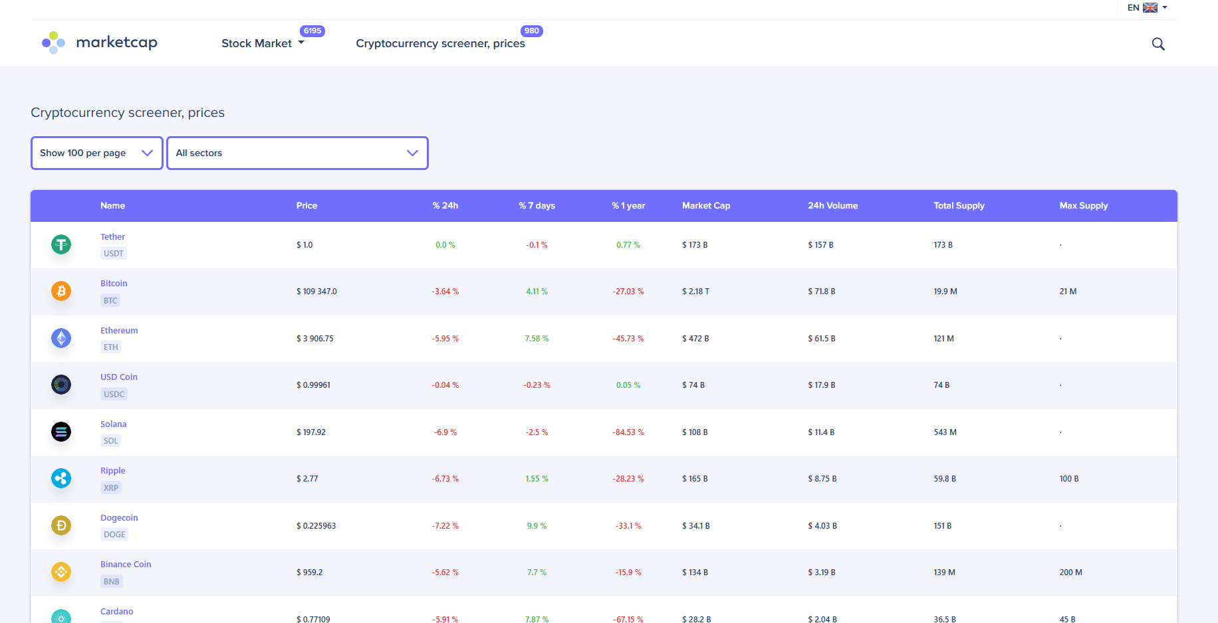
Task: Open the search magnifier icon
Action: 1157,44
